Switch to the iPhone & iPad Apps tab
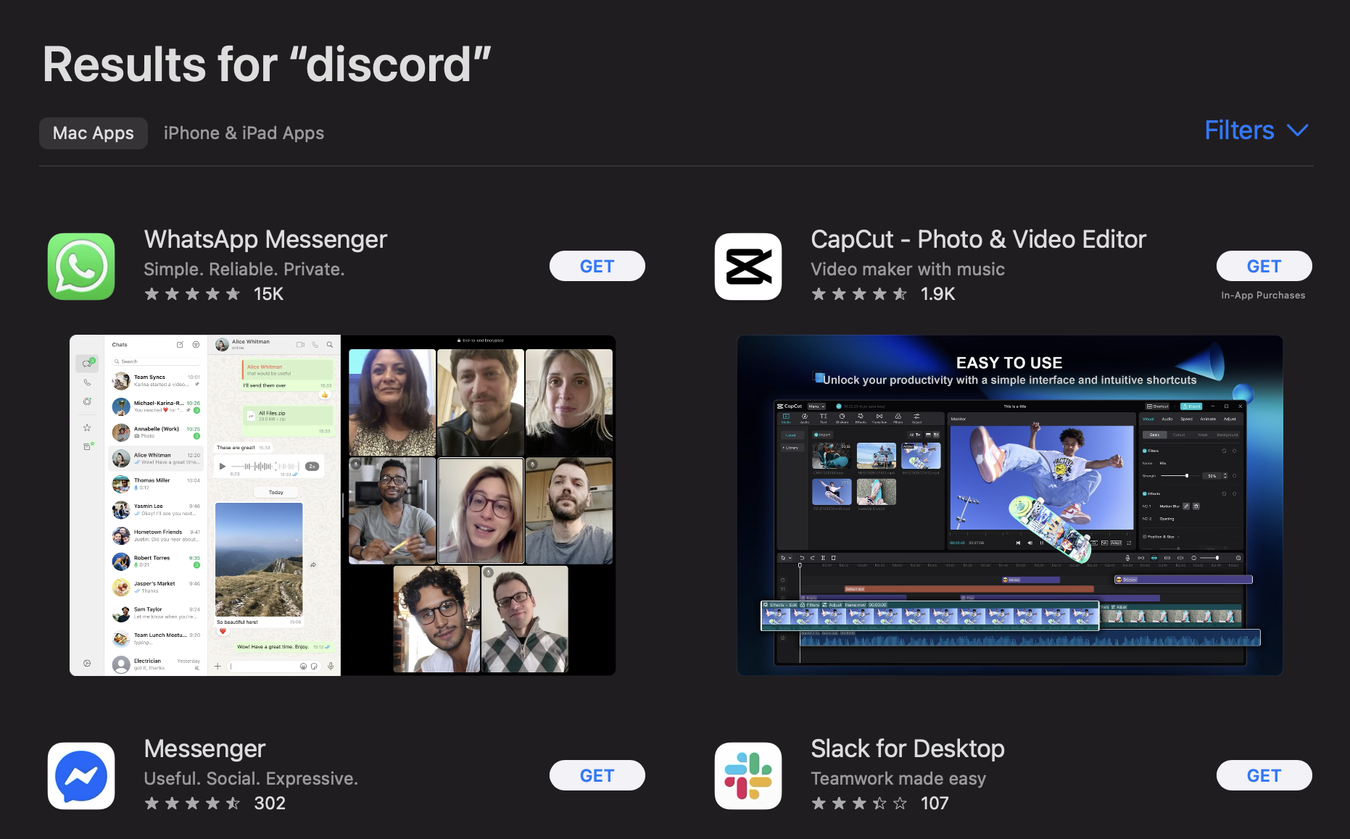The image size is (1350, 839). coord(244,133)
